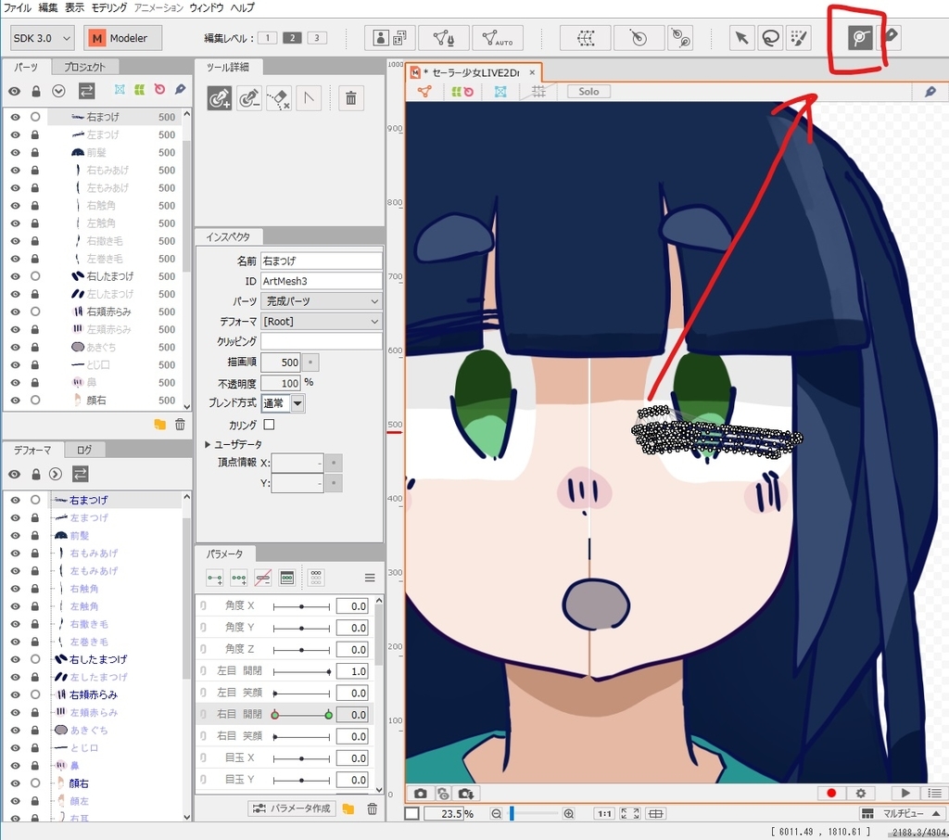The width and height of the screenshot is (949, 840).
Task: Open the ウィンドウ menu
Action: pos(207,7)
